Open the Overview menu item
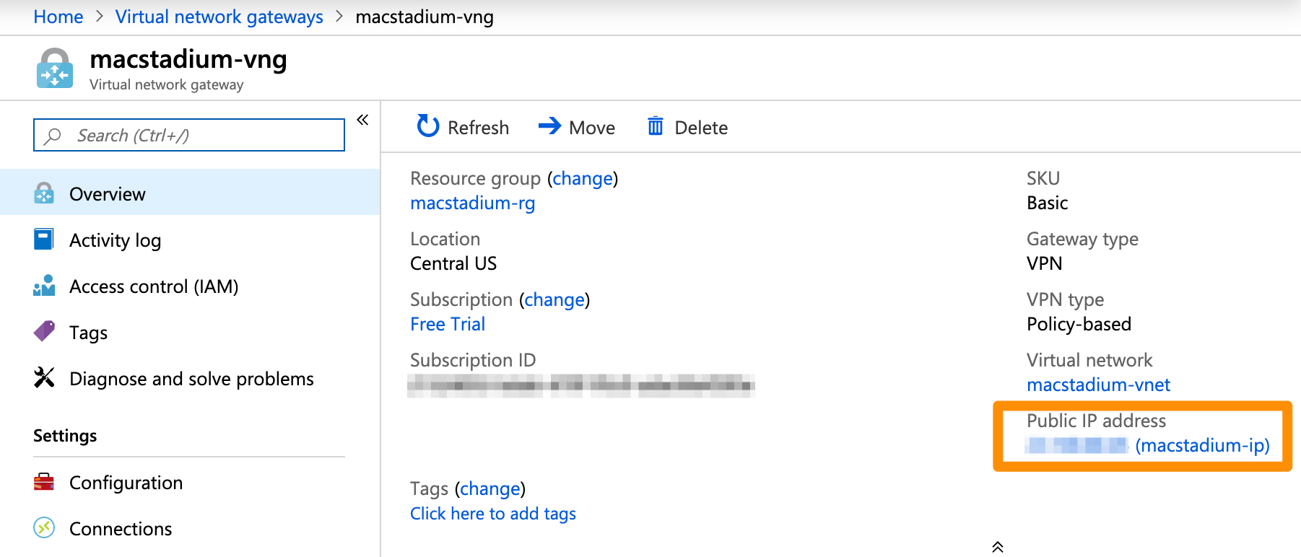Viewport: 1301px width, 557px height. point(108,194)
